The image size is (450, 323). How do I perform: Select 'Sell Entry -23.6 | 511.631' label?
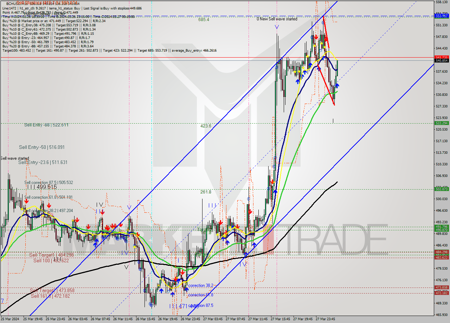click(43, 162)
